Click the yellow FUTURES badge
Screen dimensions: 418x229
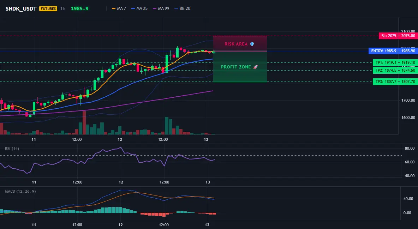[x=48, y=8]
